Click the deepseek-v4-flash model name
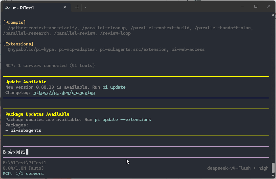Screen dimensions: 276x179 pos(229,168)
